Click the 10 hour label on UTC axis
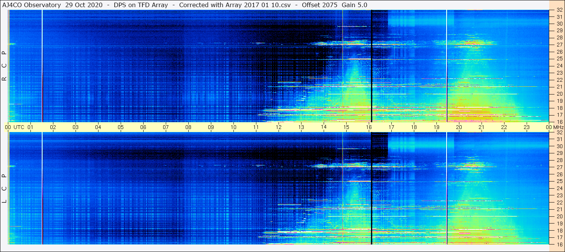The height and width of the screenshot is (252, 565). click(233, 127)
